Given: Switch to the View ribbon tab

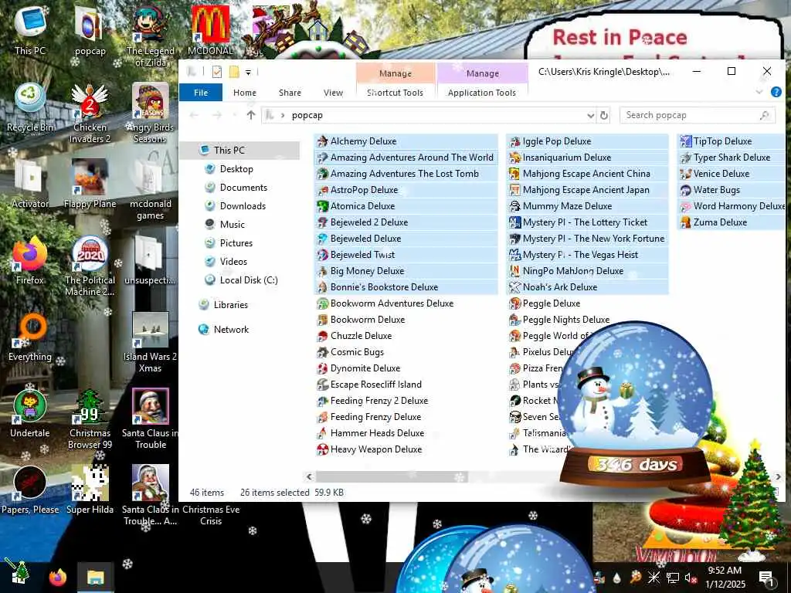Looking at the screenshot, I should (x=333, y=93).
